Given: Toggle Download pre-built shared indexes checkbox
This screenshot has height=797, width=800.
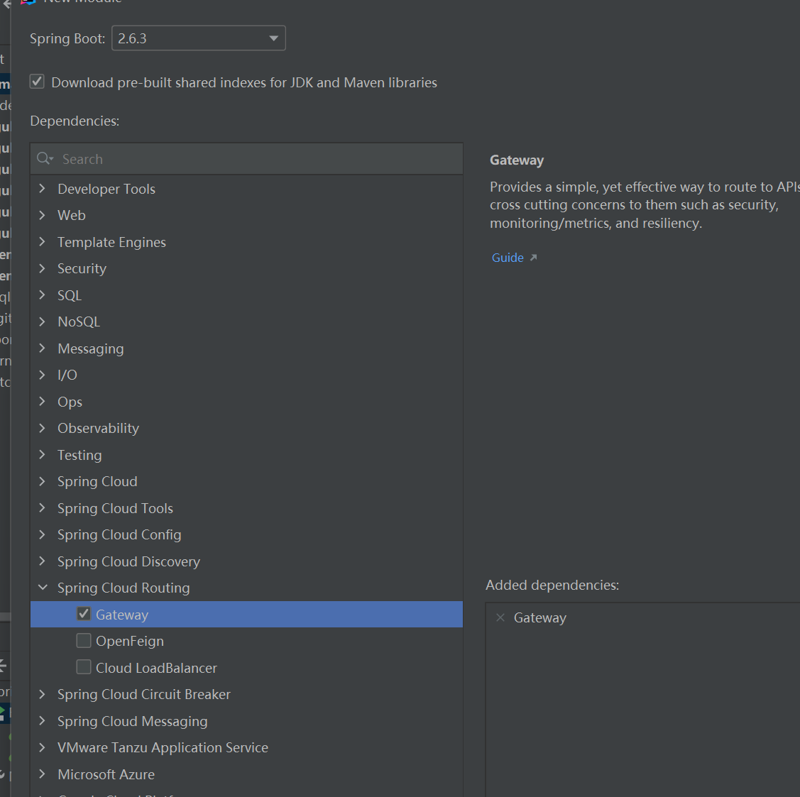Looking at the screenshot, I should tap(37, 82).
